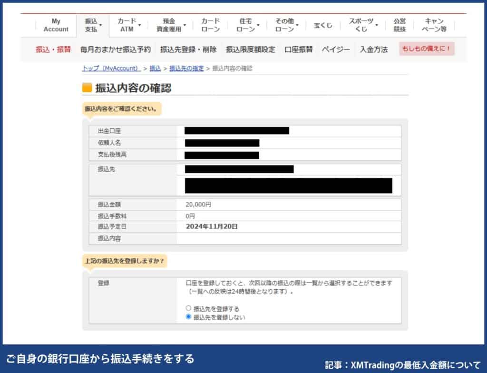
Task: Open 入金方法 submenu item
Action: (374, 49)
